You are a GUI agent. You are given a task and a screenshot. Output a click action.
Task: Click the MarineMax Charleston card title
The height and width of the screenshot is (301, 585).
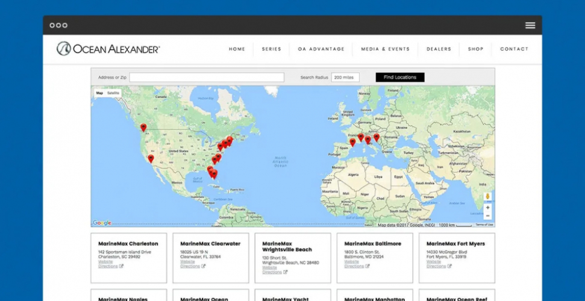click(x=128, y=244)
